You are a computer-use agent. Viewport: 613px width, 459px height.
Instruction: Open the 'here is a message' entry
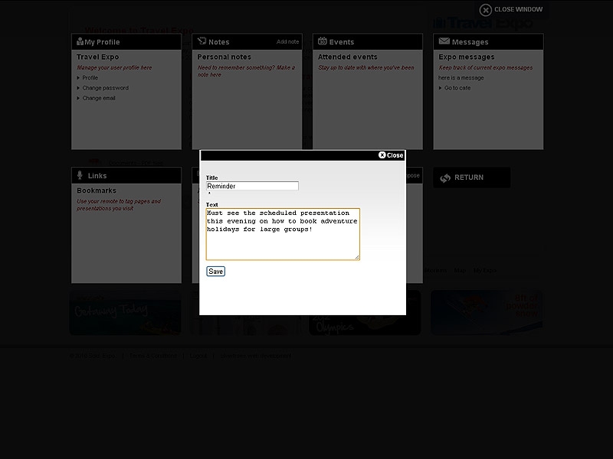[x=461, y=78]
